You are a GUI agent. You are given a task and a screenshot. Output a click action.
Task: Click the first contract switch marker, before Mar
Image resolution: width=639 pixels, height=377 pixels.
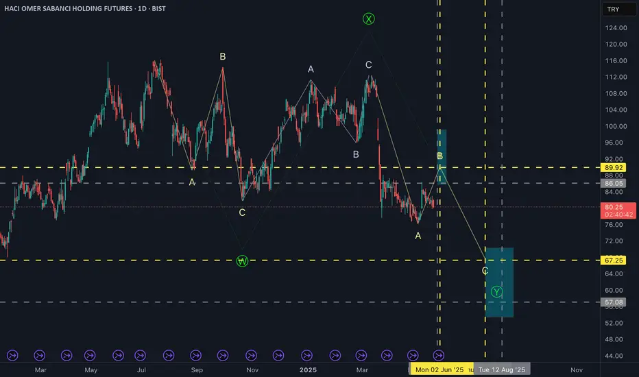pos(12,355)
